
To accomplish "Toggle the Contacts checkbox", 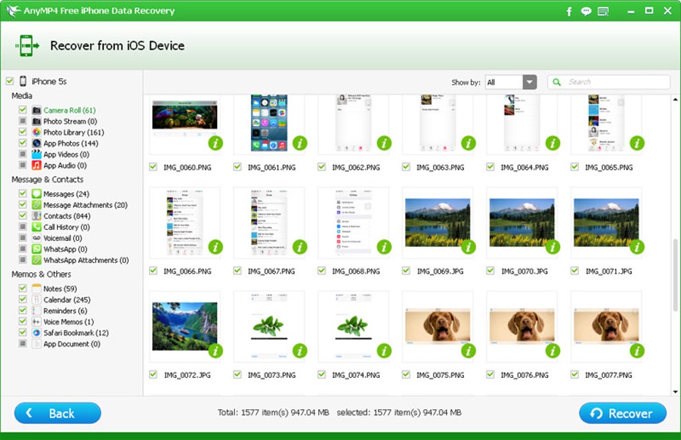I will click(23, 216).
